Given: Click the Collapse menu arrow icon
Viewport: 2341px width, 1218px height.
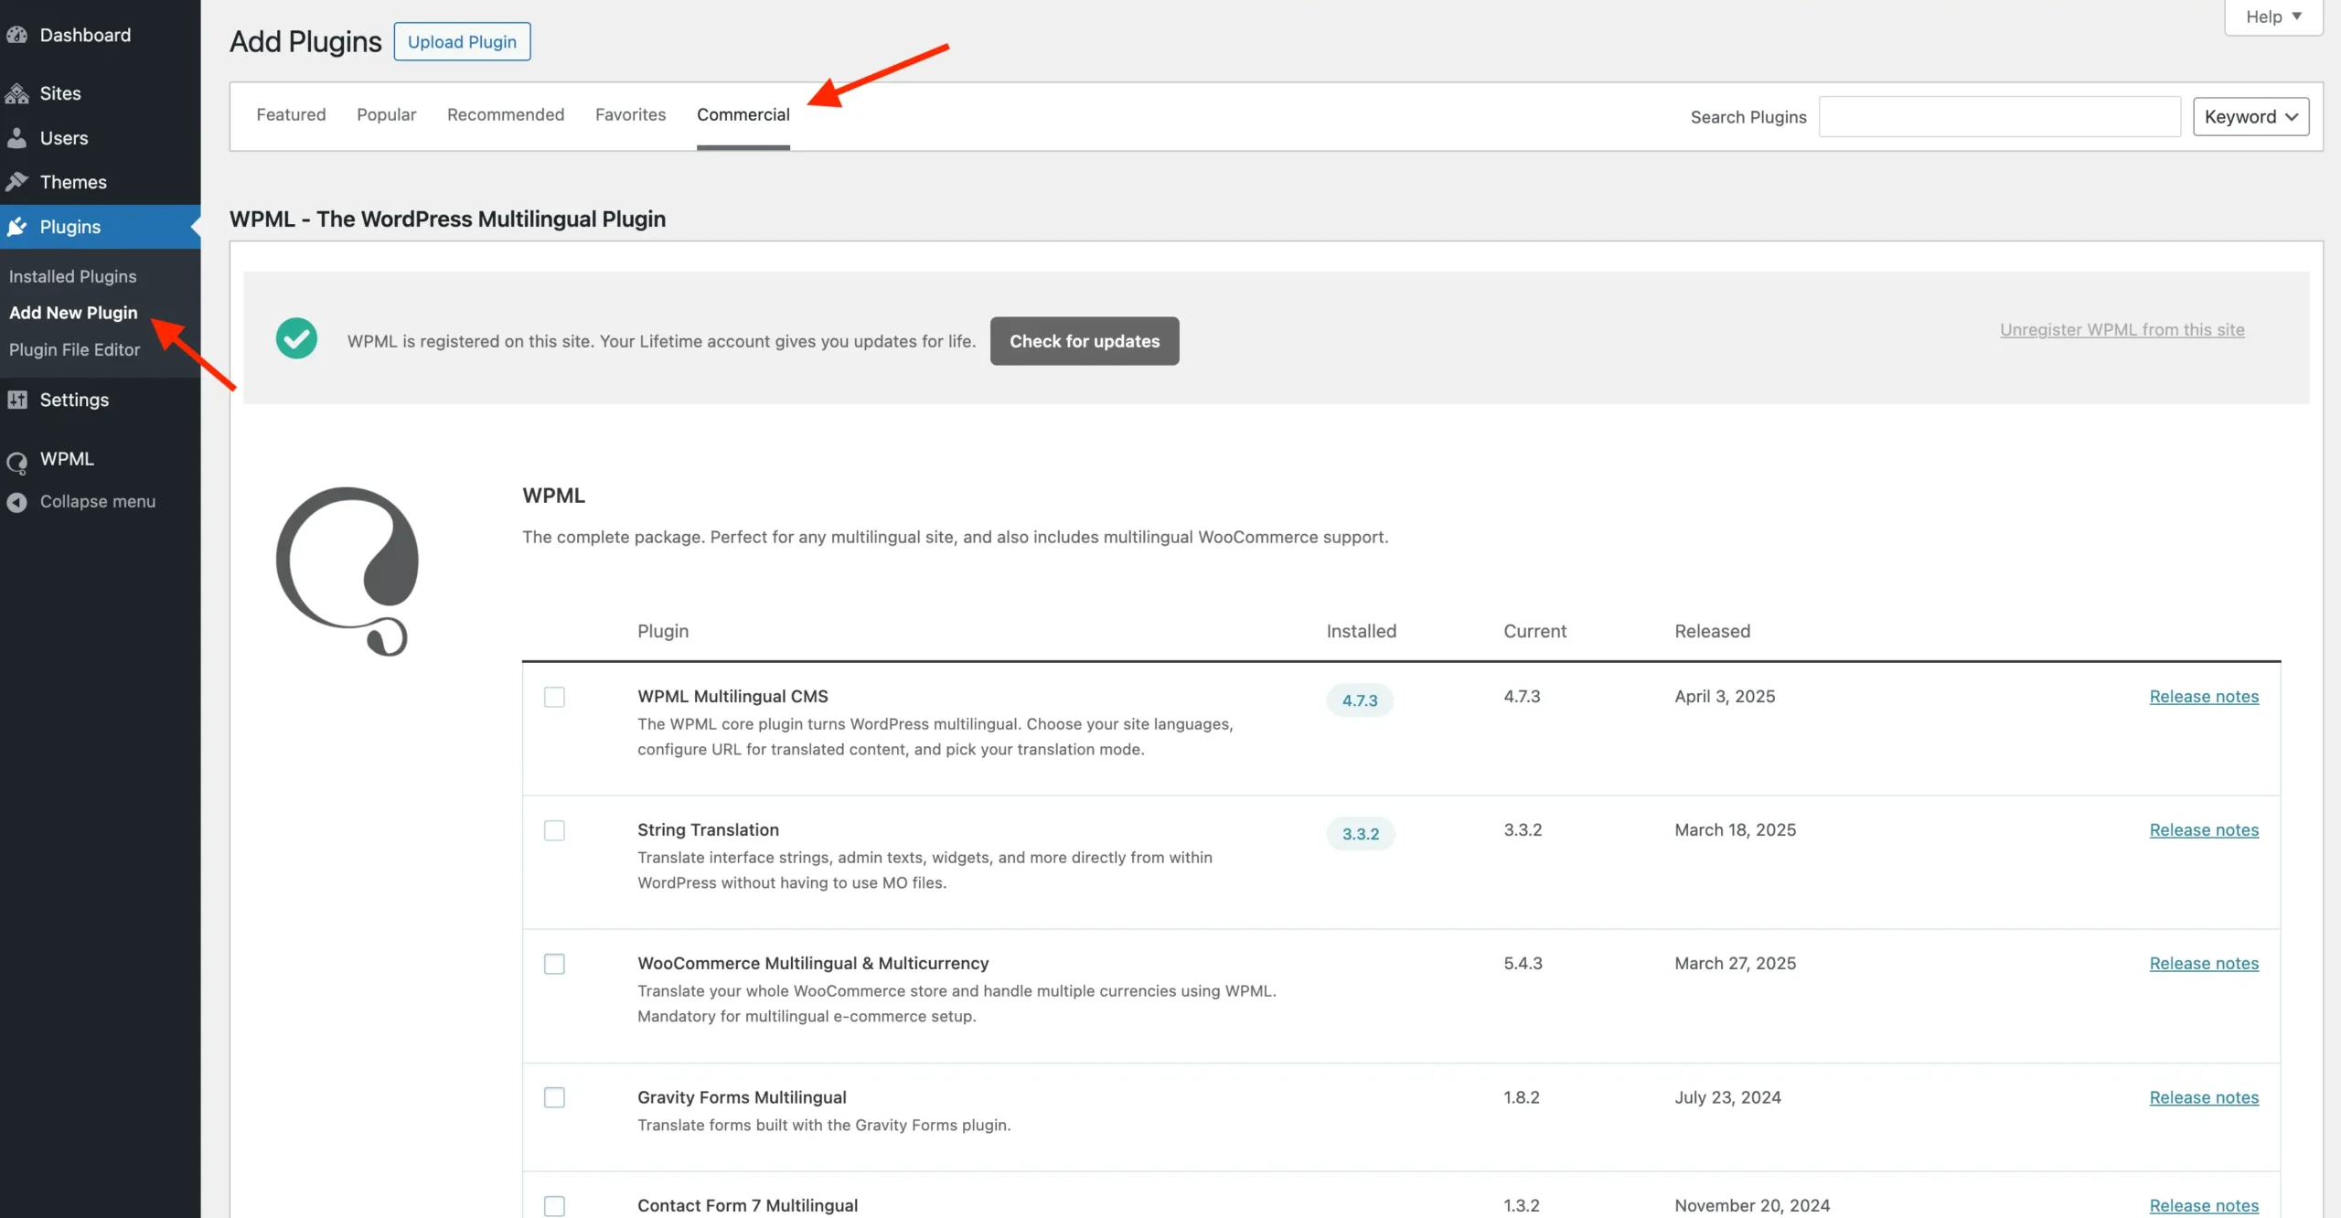Looking at the screenshot, I should pyautogui.click(x=16, y=502).
